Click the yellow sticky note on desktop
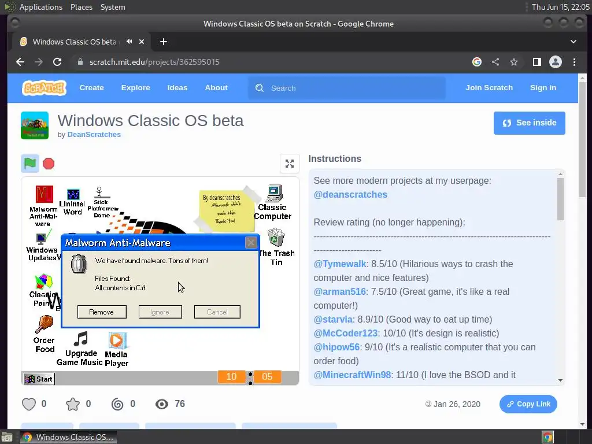Viewport: 592px width, 444px height. (227, 210)
